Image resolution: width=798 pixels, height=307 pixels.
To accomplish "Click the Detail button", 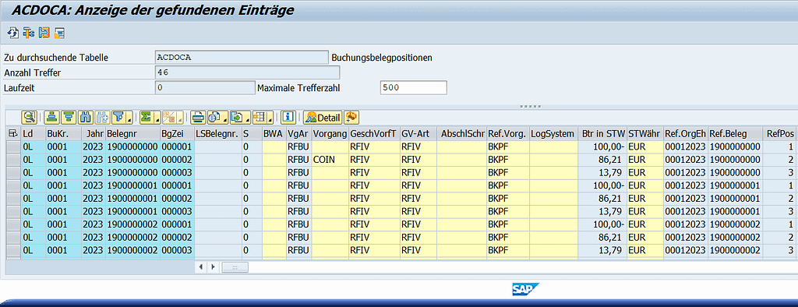I will 323,118.
